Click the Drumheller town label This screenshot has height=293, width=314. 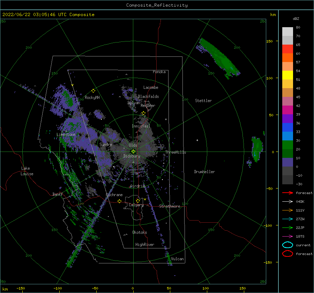[204, 172]
